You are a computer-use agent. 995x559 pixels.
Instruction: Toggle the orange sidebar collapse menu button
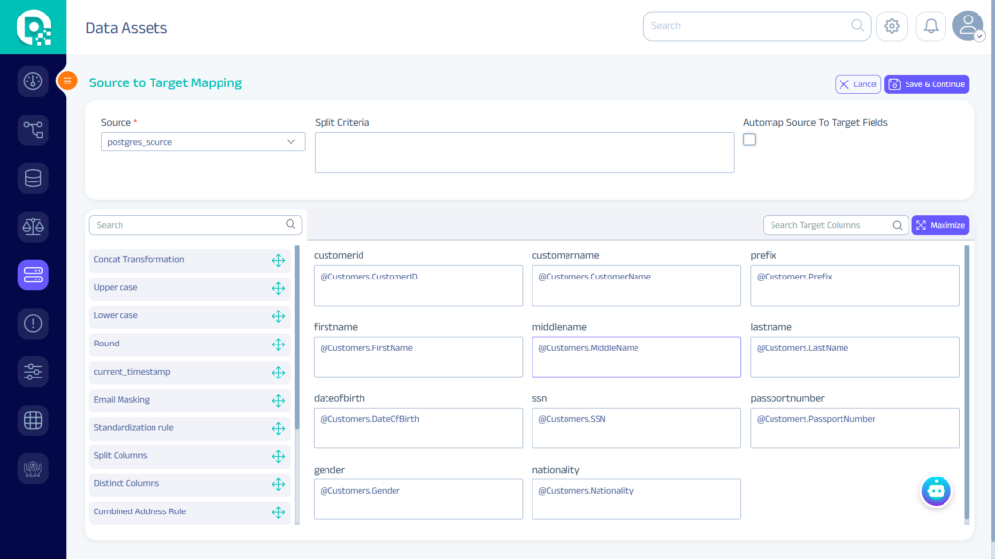click(x=68, y=81)
